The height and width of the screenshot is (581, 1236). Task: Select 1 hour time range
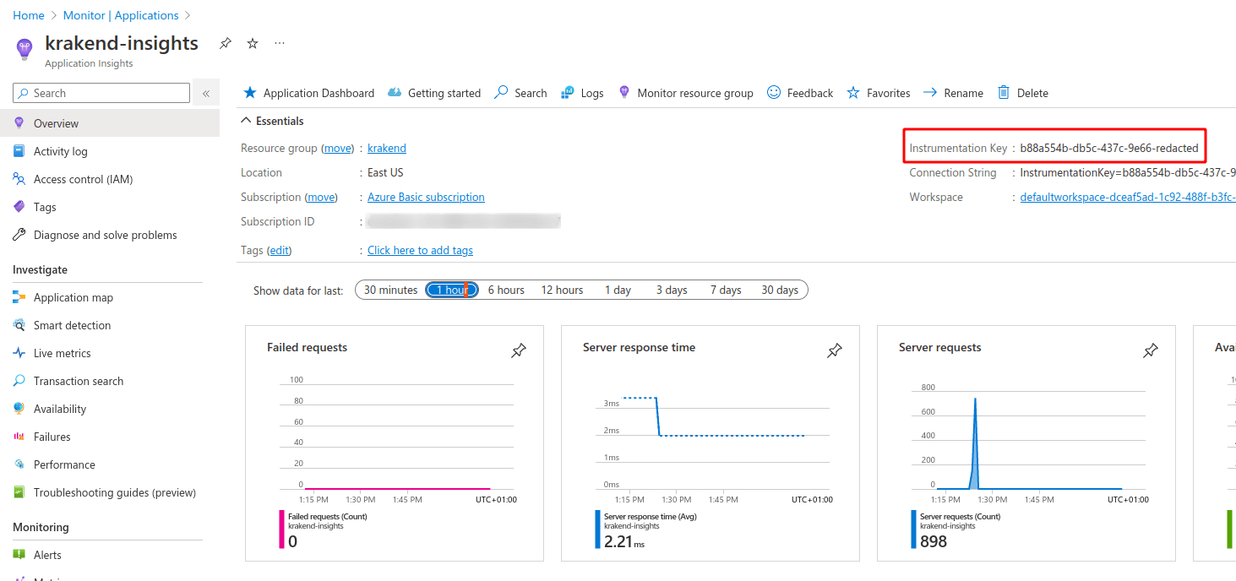452,290
